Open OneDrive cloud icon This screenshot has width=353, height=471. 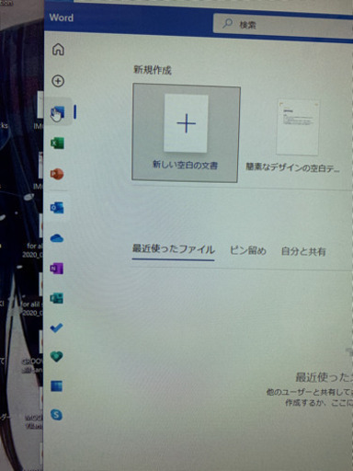(57, 238)
